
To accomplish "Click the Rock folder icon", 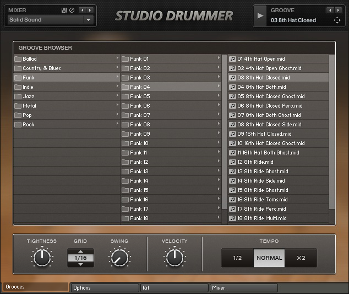I will [18, 125].
